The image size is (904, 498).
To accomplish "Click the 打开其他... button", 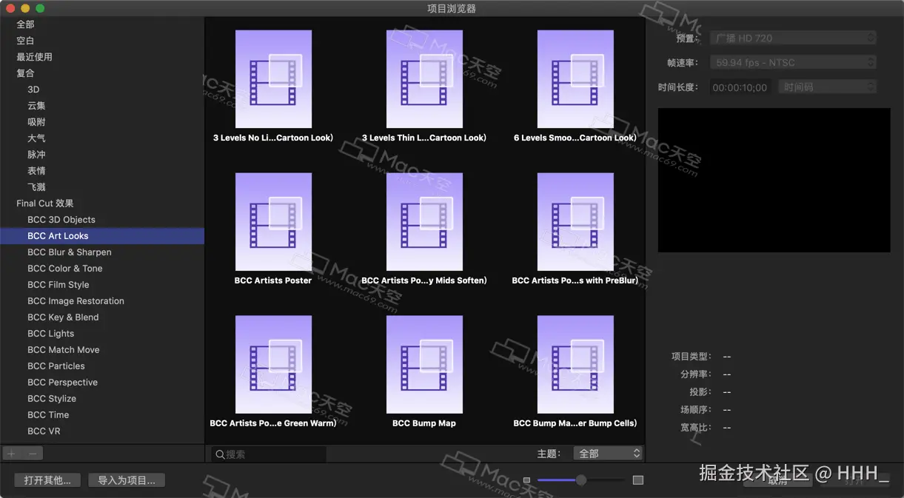I will coord(47,480).
